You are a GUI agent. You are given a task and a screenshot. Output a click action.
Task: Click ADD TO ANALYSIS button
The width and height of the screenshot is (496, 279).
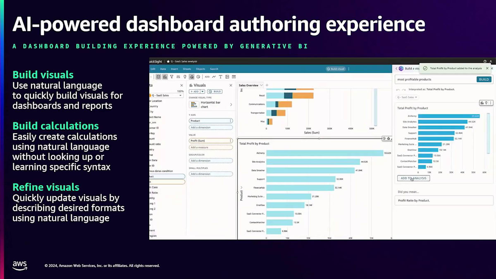pos(413,178)
